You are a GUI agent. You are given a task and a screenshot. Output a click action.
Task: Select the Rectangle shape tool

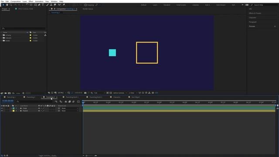click(x=36, y=5)
